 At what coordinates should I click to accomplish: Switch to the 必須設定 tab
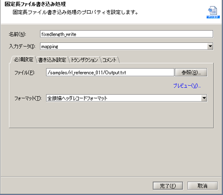click(x=23, y=60)
